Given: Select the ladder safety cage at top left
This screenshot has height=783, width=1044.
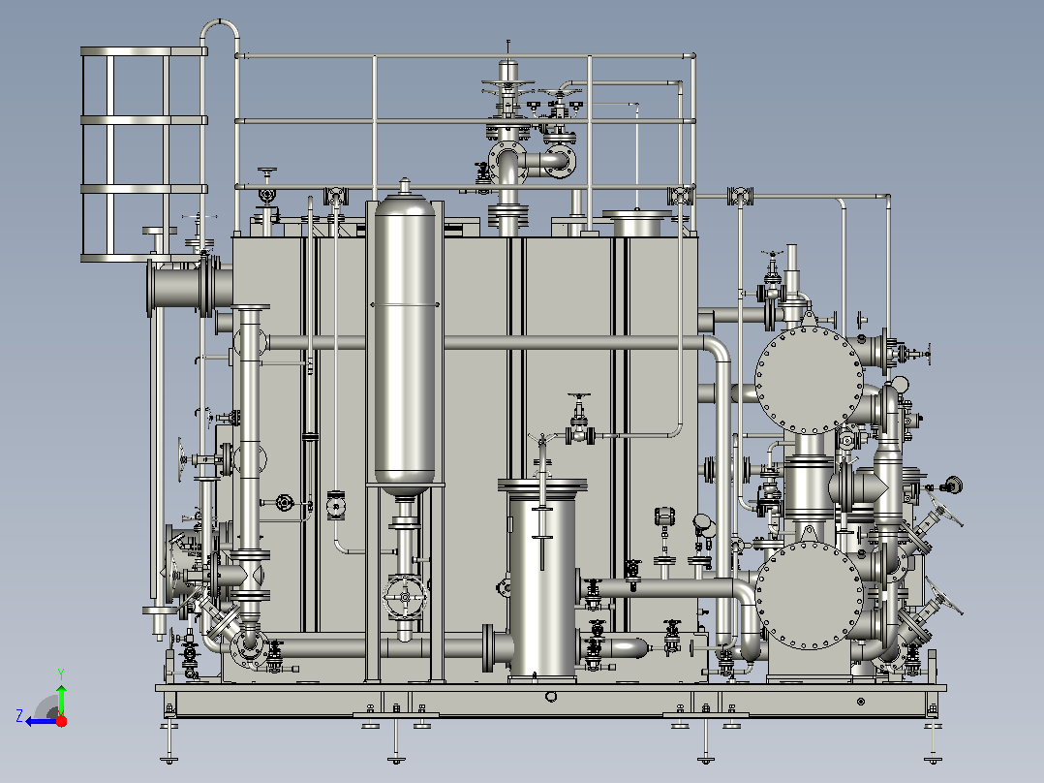Looking at the screenshot, I should coord(143,154).
